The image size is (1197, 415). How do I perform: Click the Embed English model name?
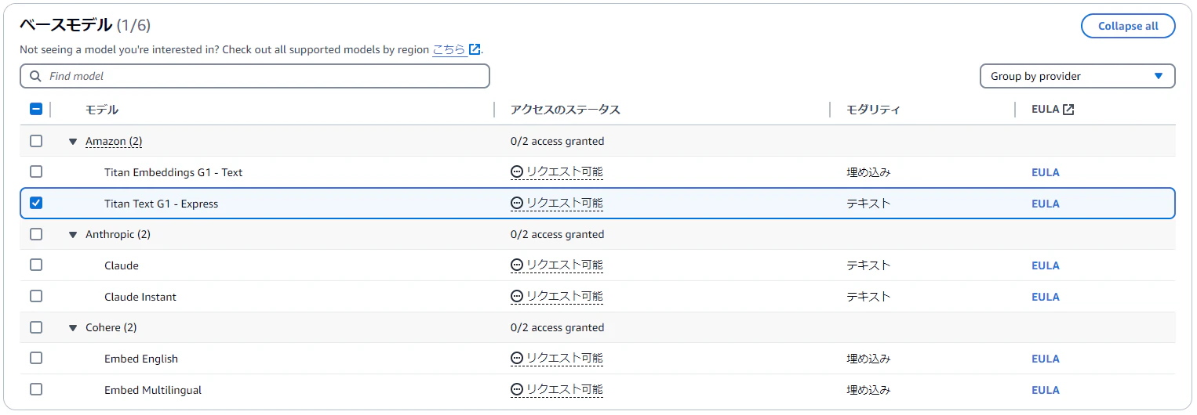(141, 359)
